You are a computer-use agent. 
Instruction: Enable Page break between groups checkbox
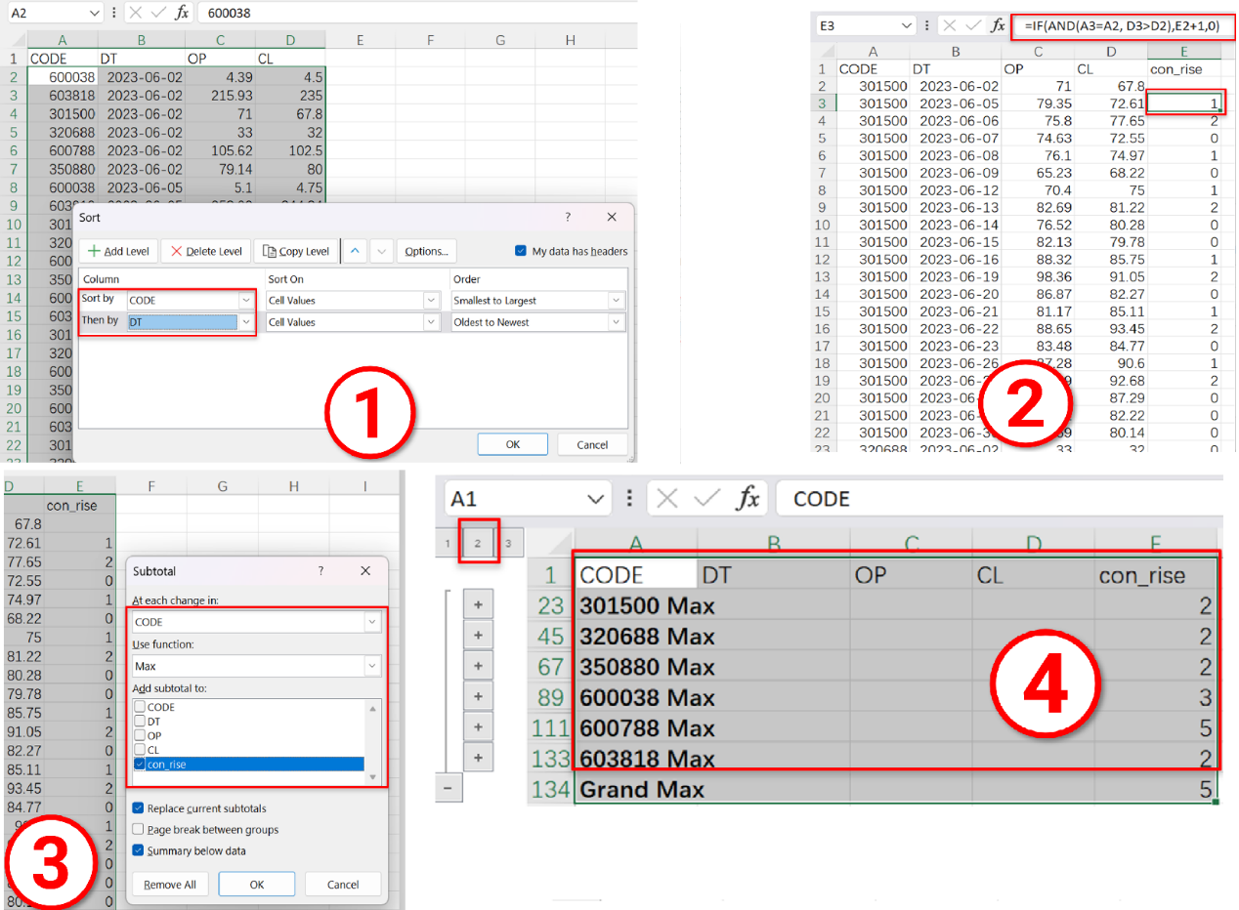click(138, 829)
